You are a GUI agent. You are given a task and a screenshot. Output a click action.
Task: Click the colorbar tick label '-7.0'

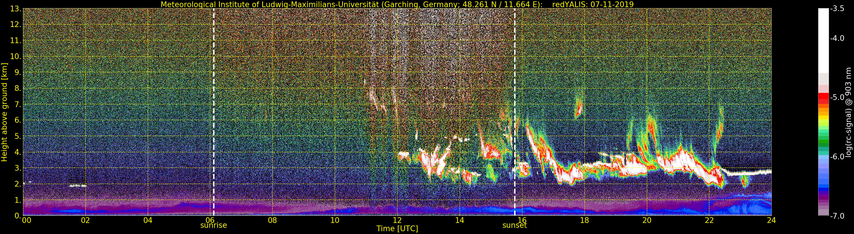pos(837,216)
